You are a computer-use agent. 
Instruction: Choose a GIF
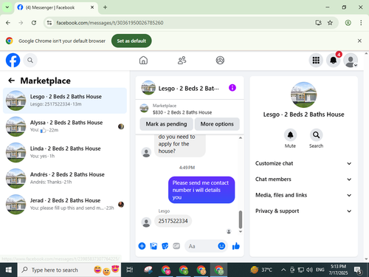[x=176, y=246]
